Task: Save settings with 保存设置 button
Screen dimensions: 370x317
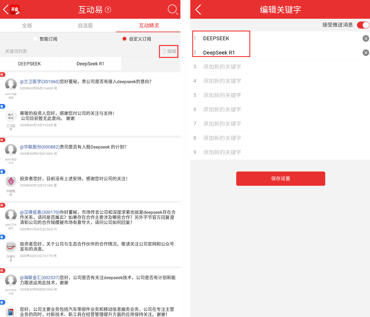Action: point(280,179)
